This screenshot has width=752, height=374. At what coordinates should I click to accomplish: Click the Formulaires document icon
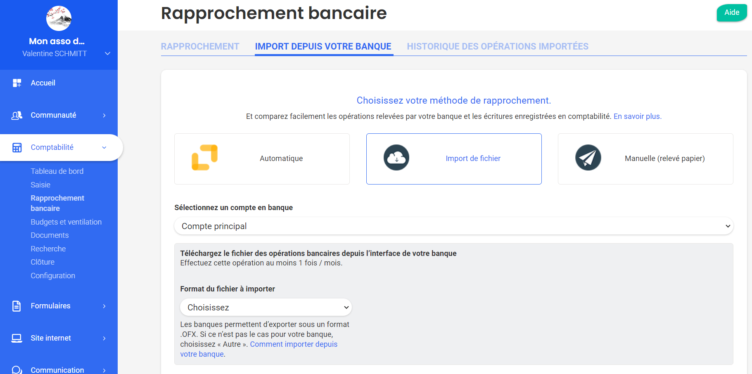17,306
